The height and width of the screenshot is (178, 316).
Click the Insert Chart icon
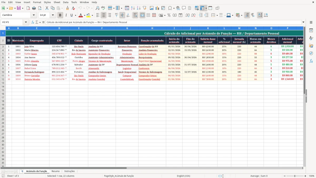click(x=157, y=8)
